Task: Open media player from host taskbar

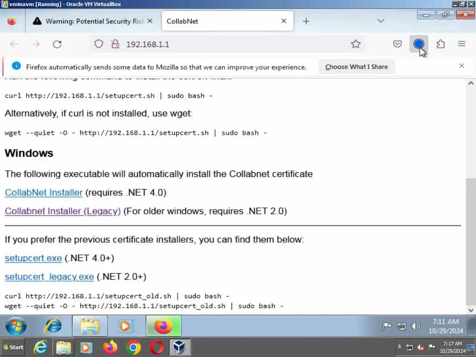Action: pyautogui.click(x=86, y=347)
